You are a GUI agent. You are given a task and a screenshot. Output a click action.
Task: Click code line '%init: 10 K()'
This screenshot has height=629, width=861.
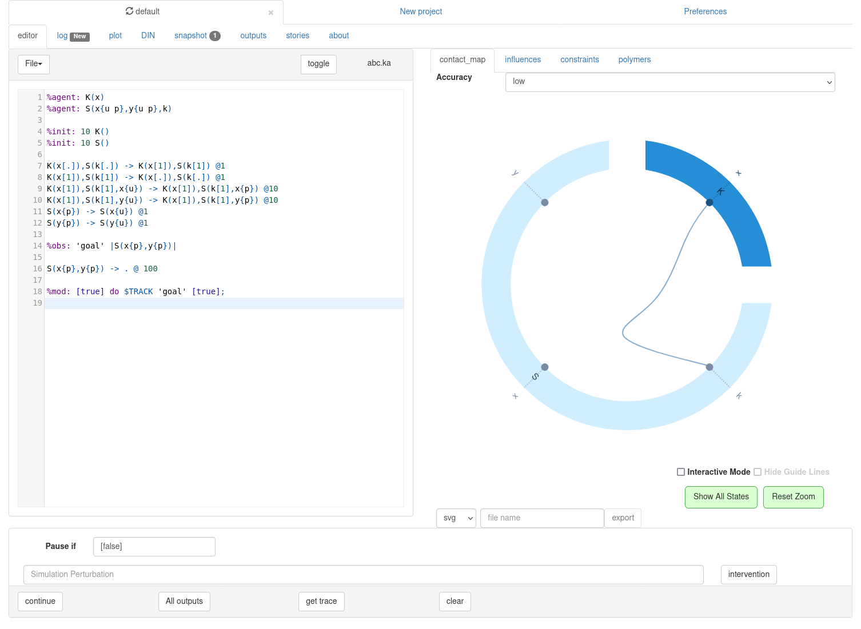[x=78, y=132]
